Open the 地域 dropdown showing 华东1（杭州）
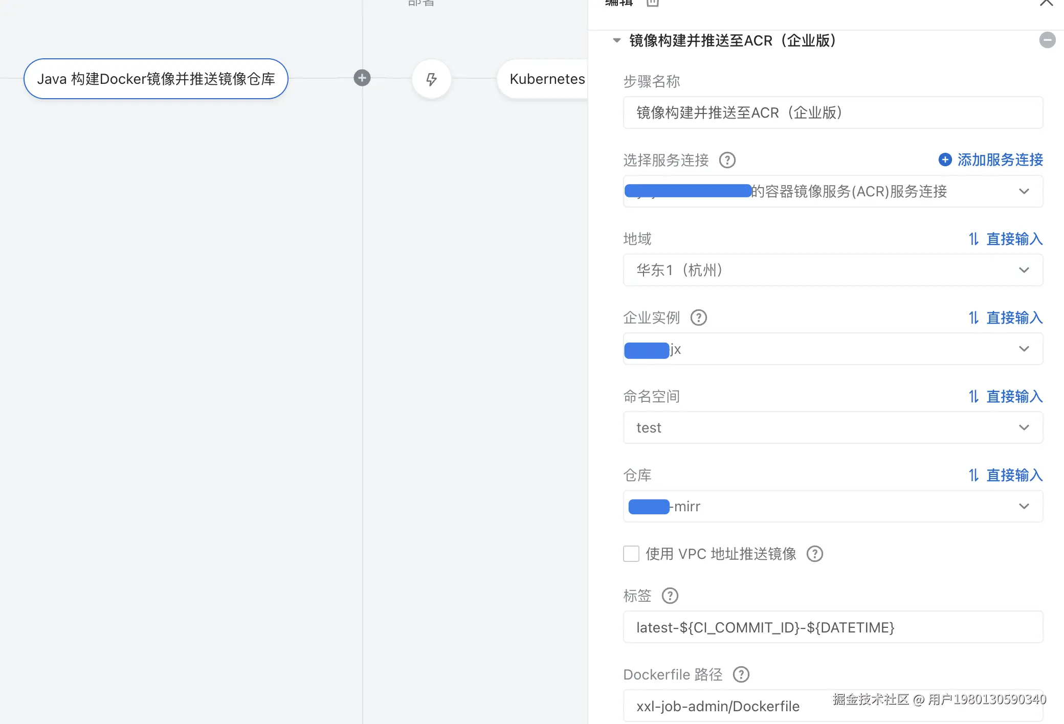Screen dimensions: 1064x724 pos(833,270)
